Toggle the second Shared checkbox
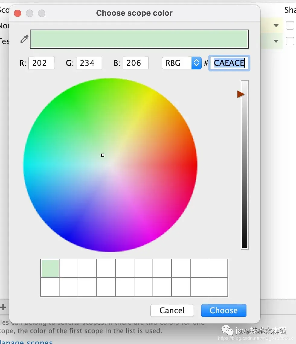Screen dimensions: 296x344 (x=290, y=41)
